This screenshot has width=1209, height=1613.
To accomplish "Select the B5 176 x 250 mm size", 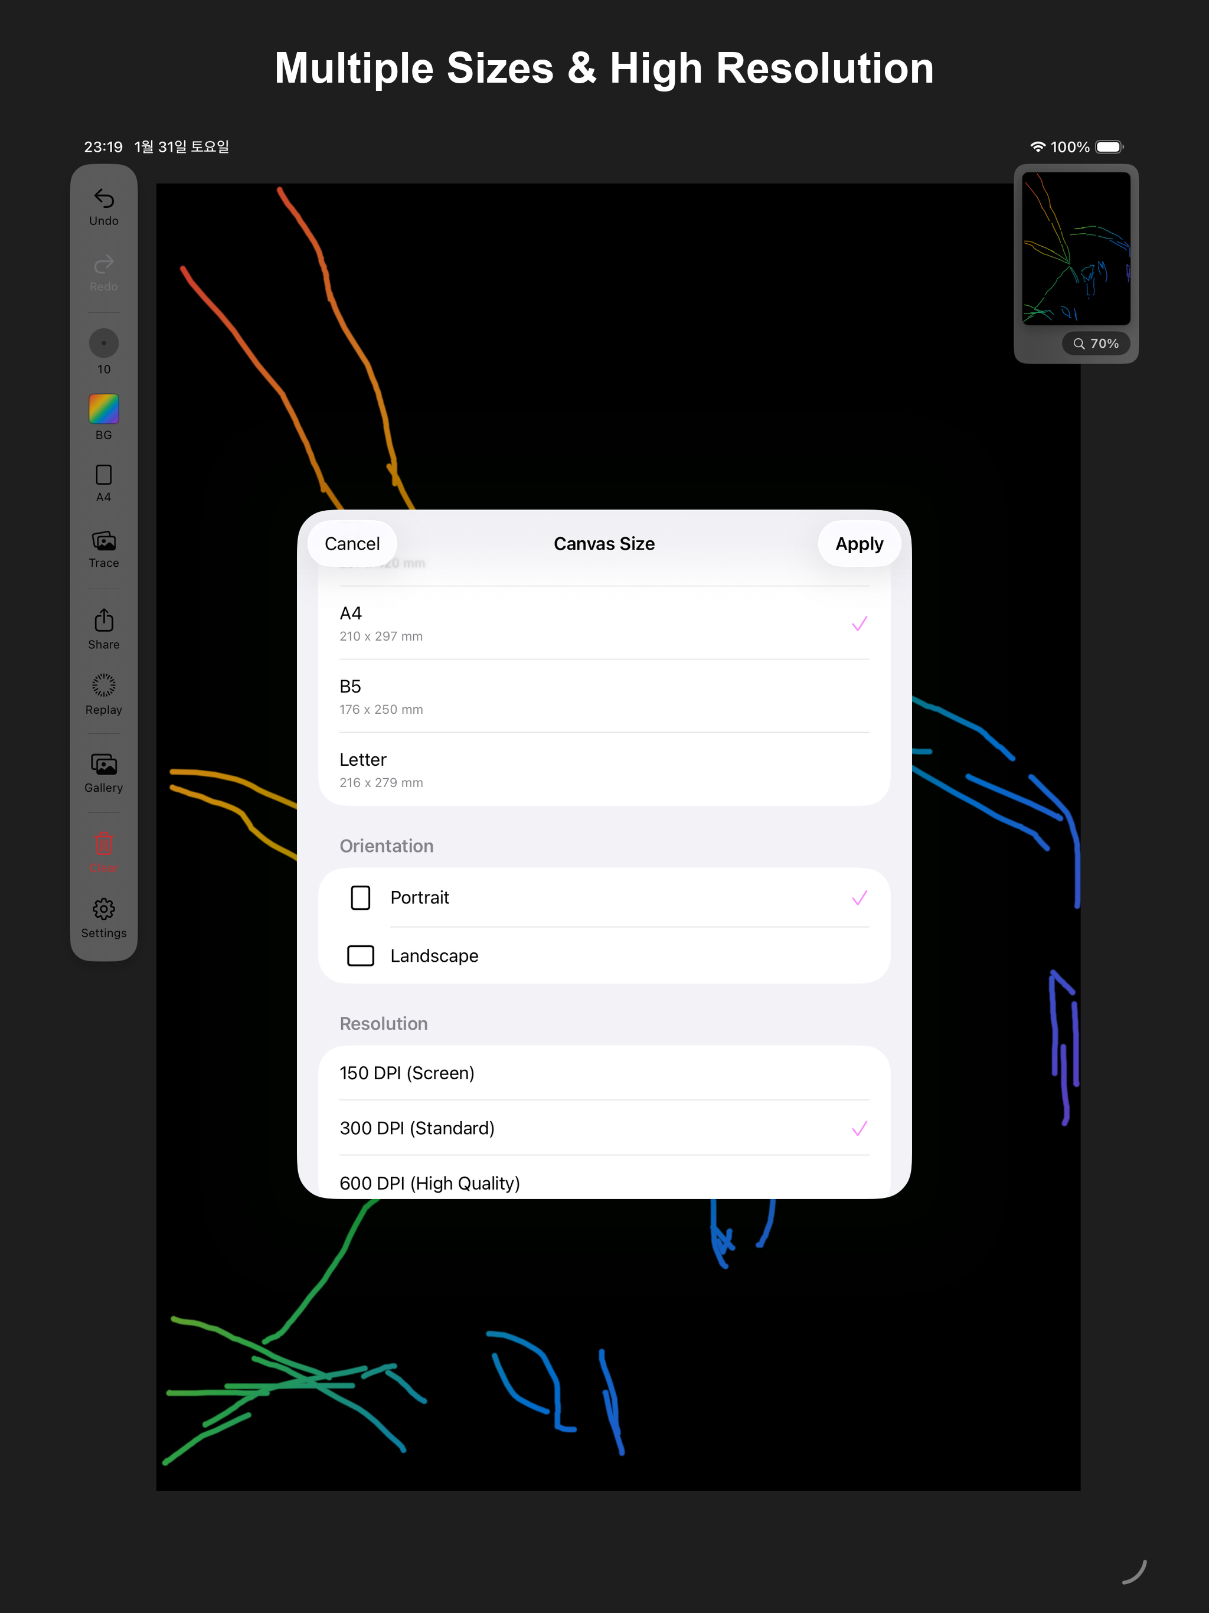I will tap(604, 697).
